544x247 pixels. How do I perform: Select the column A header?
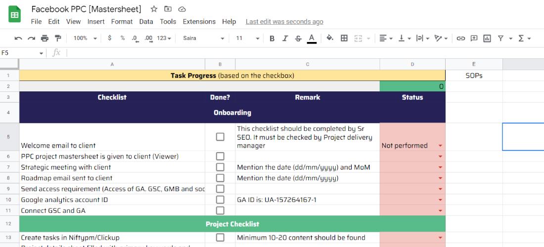click(112, 64)
